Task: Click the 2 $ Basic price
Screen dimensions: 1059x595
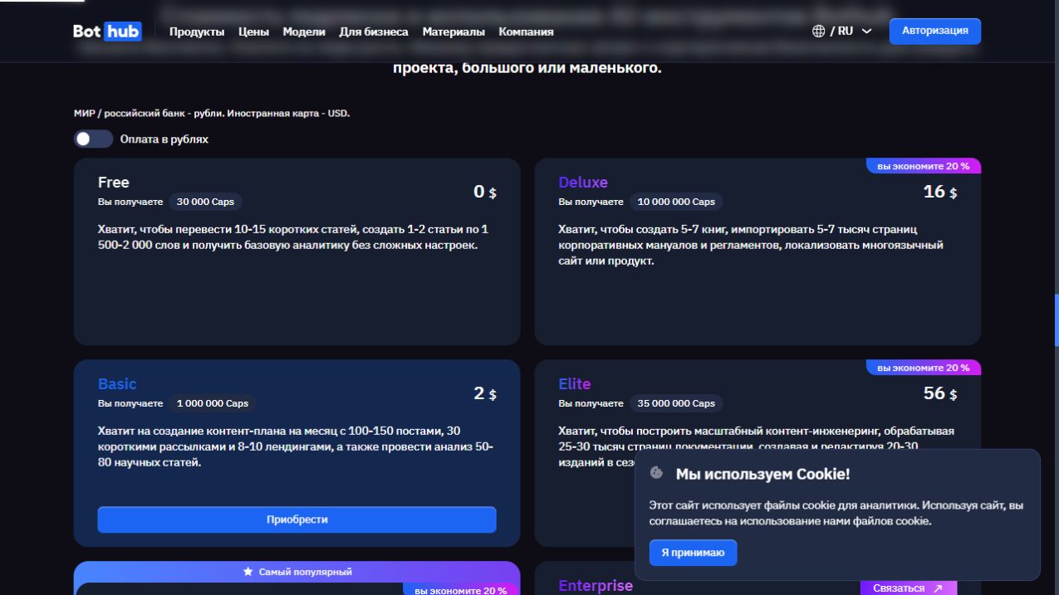Action: (x=485, y=393)
